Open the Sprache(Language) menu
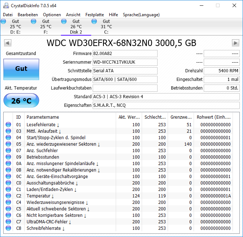243x237 pixels. (x=141, y=15)
